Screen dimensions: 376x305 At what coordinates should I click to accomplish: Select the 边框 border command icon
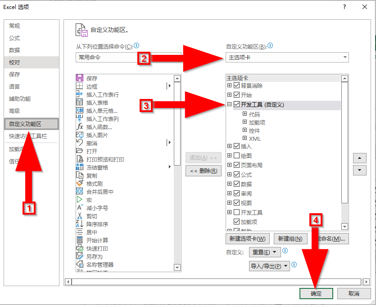(80, 86)
